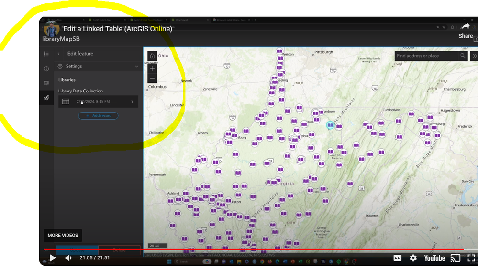Toggle closed captions CC button

pyautogui.click(x=398, y=258)
